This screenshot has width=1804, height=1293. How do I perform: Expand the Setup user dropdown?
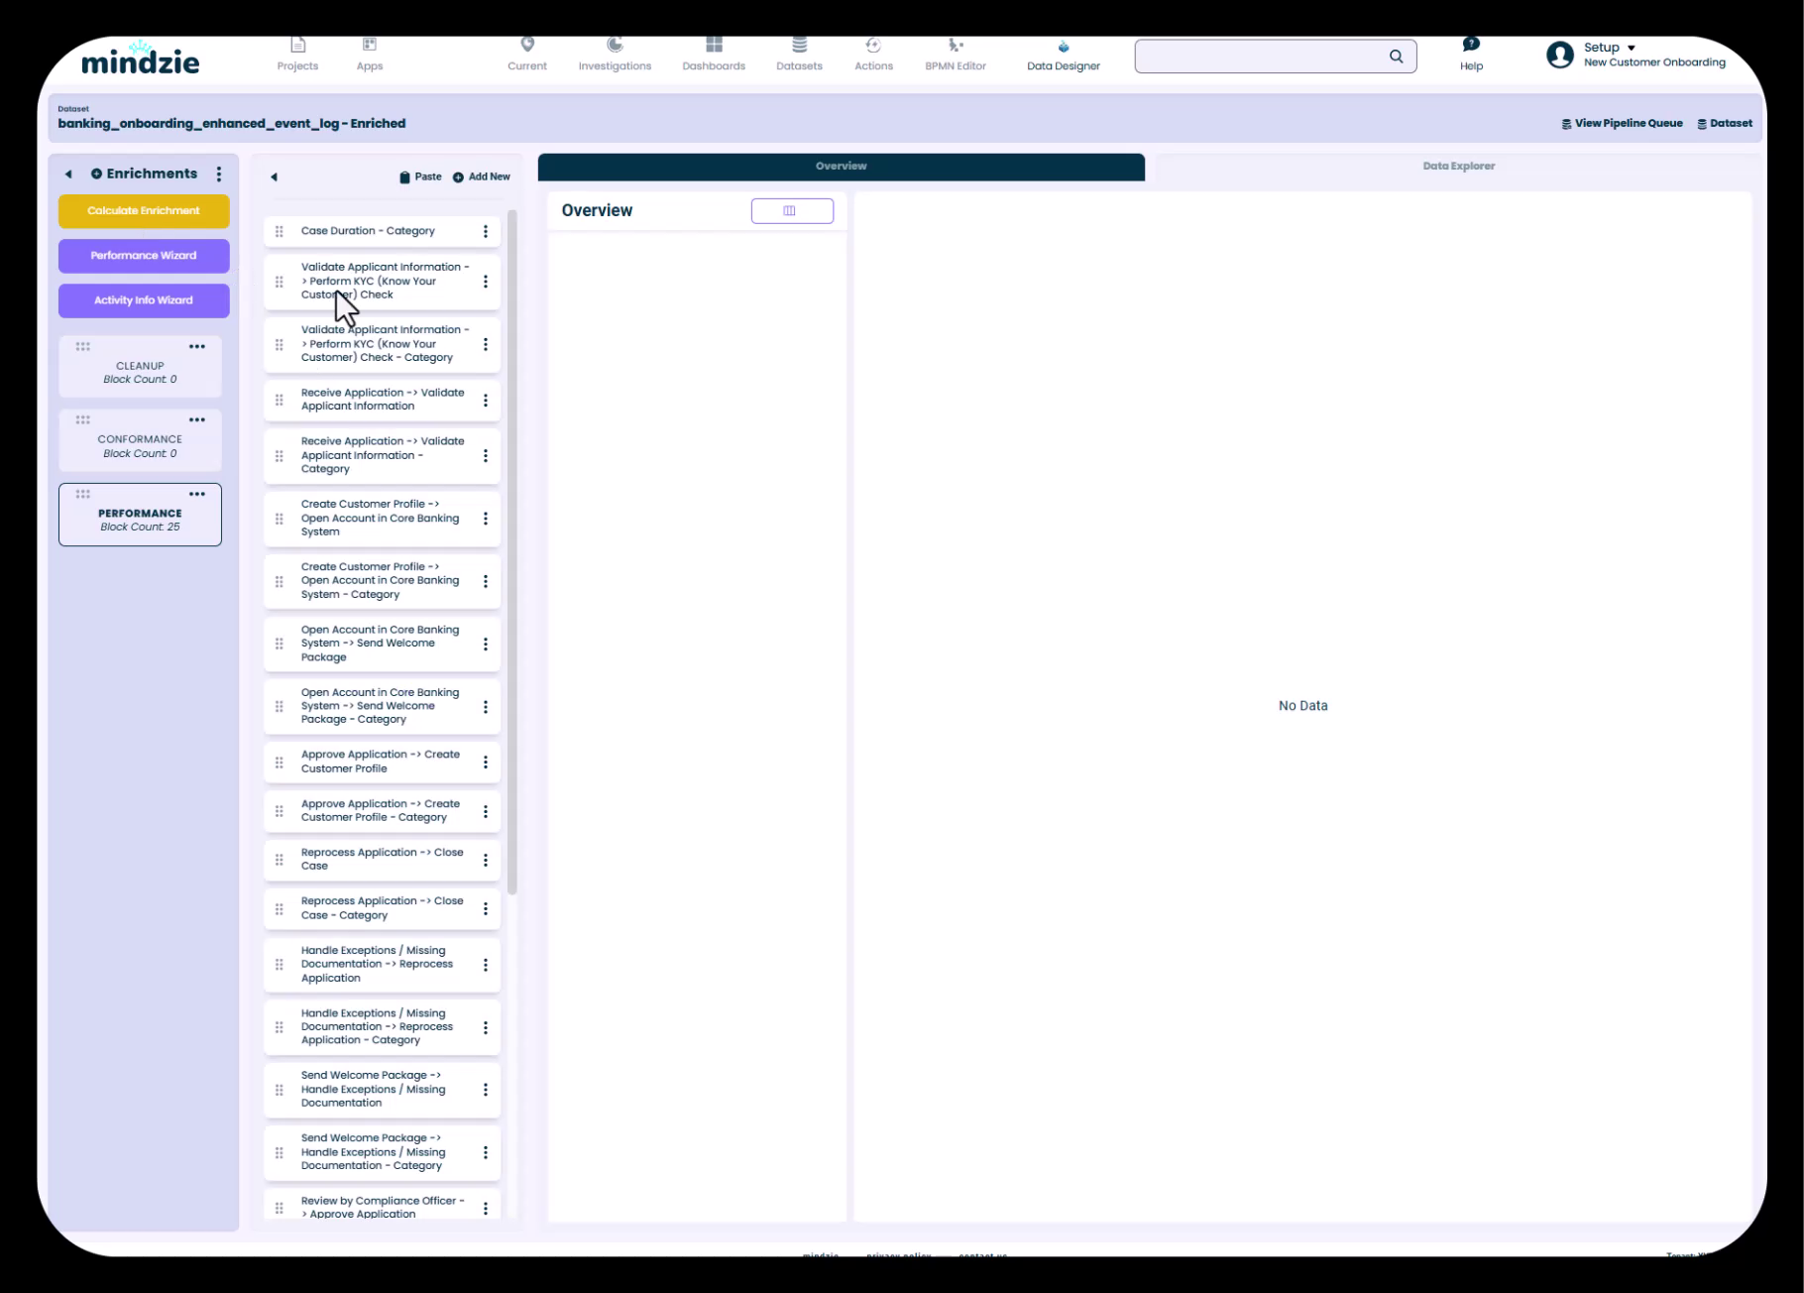(1631, 48)
